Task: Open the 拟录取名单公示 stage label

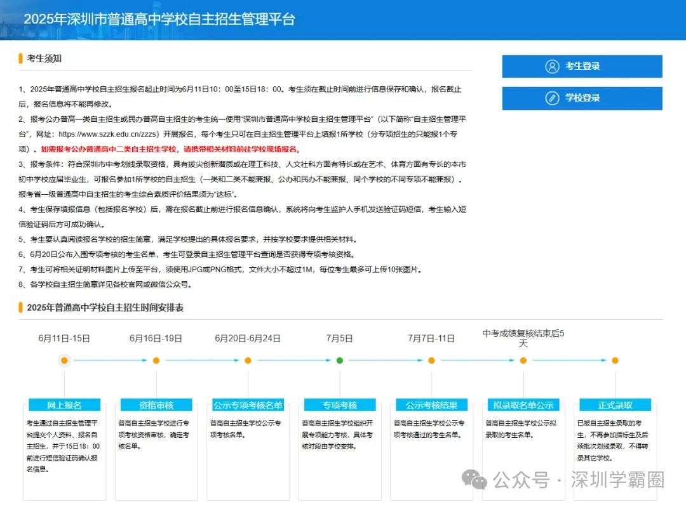Action: 523,405
